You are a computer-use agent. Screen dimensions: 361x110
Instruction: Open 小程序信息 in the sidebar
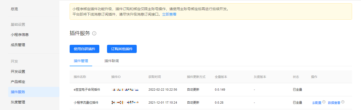tap(20, 35)
